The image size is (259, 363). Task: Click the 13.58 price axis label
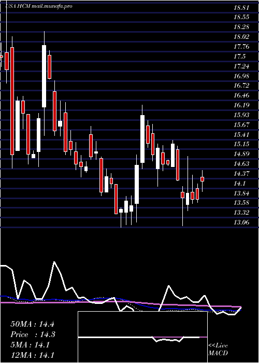pos(241,203)
